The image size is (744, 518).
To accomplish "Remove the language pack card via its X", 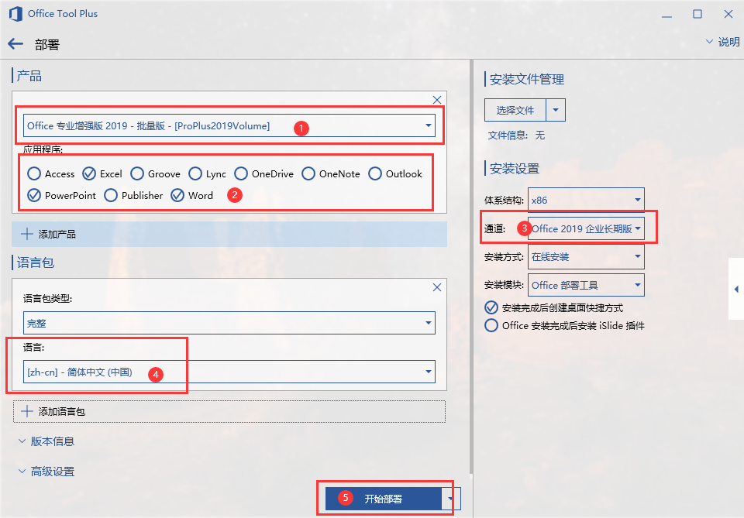I will 436,287.
